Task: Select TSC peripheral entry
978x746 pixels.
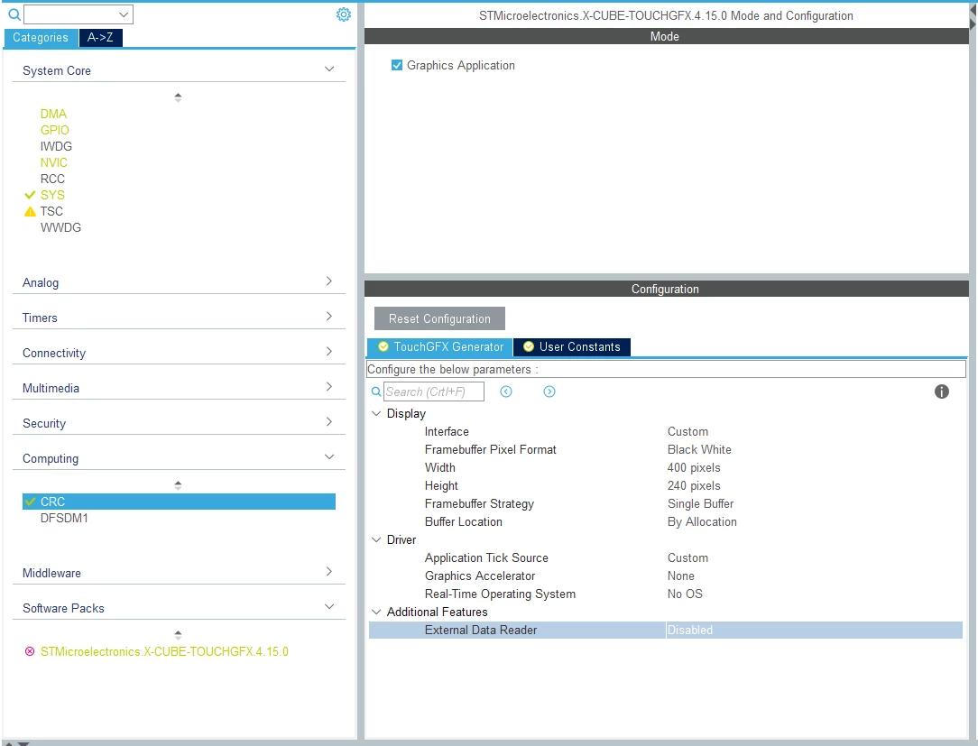Action: [51, 211]
